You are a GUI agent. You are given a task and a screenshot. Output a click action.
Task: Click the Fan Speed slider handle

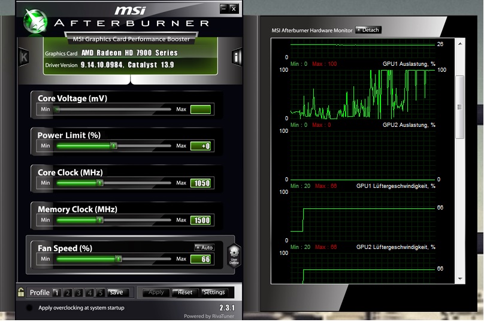[x=119, y=259]
